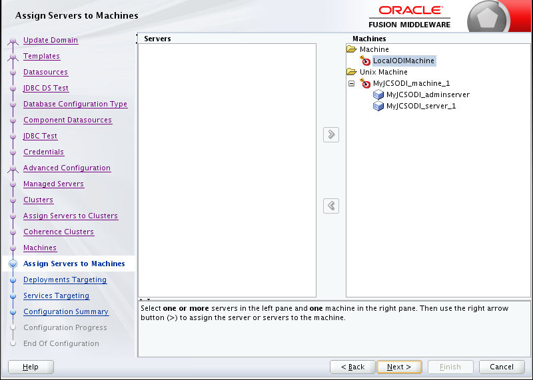Select LocalODIMachine in Machines tree
533x380 pixels.
click(x=404, y=61)
